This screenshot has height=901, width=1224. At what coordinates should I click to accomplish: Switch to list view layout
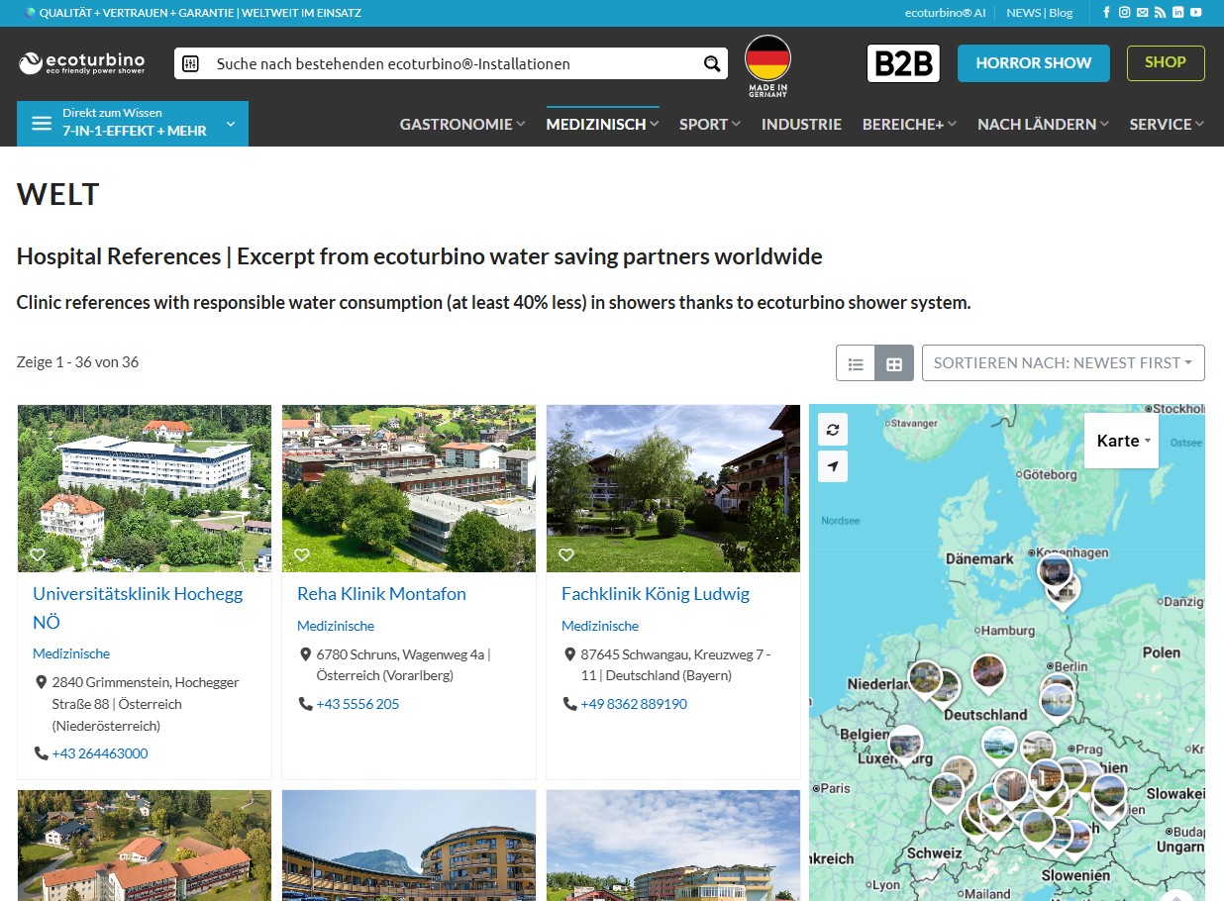pos(856,363)
